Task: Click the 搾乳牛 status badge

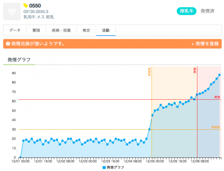Action: (186, 11)
